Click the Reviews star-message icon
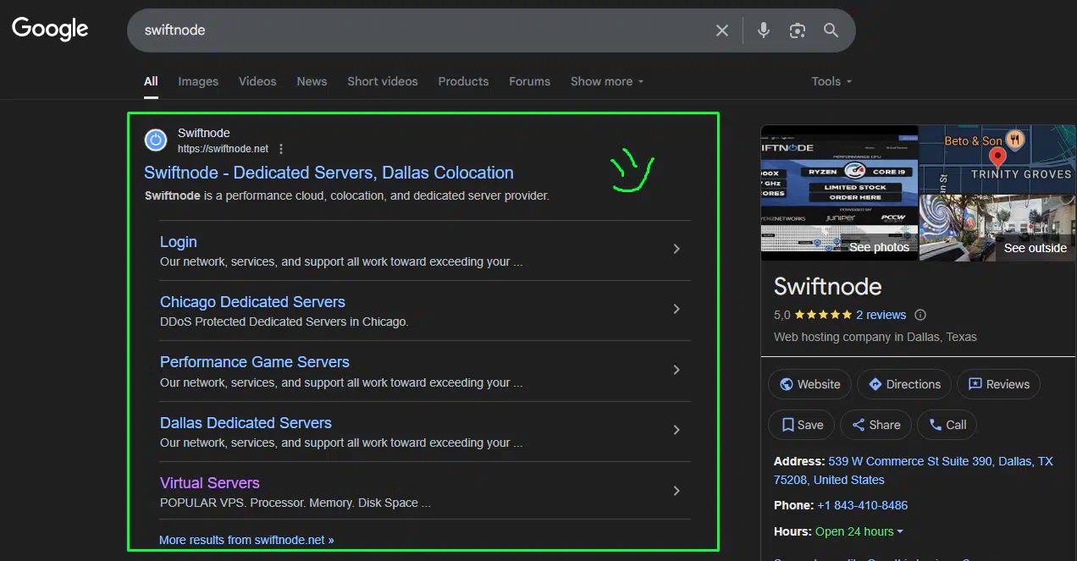1077x561 pixels. pos(975,384)
